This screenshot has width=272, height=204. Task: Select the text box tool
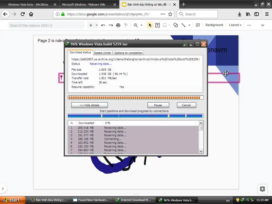(x=158, y=25)
